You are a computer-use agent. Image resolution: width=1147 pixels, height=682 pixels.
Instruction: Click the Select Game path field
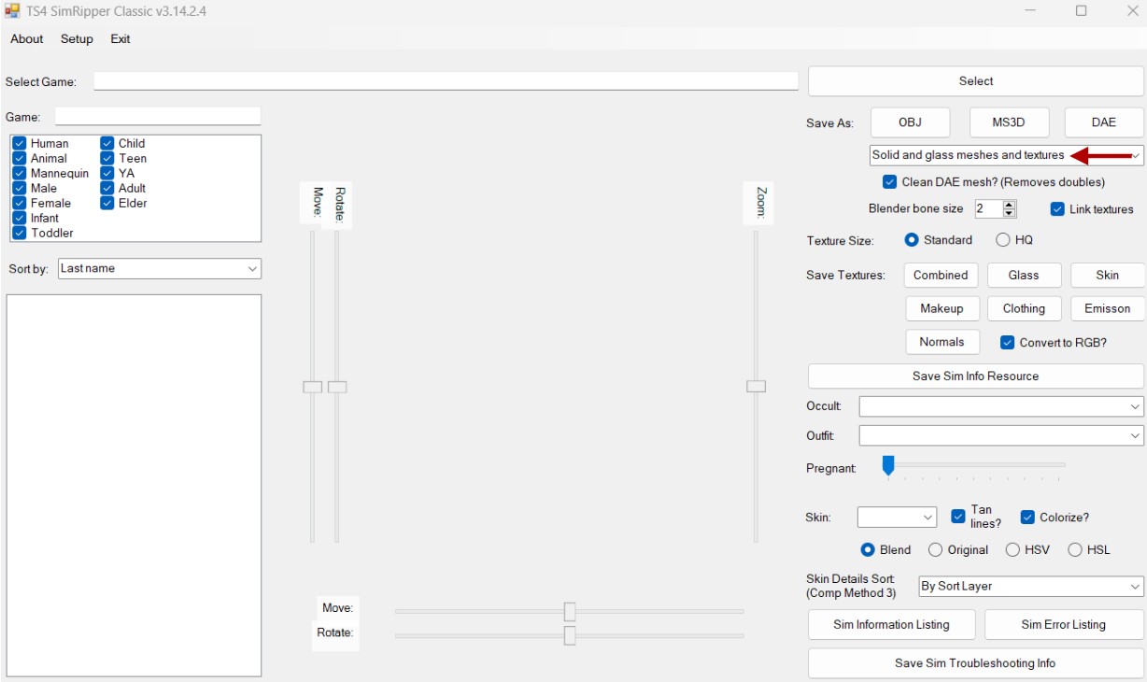coord(446,81)
